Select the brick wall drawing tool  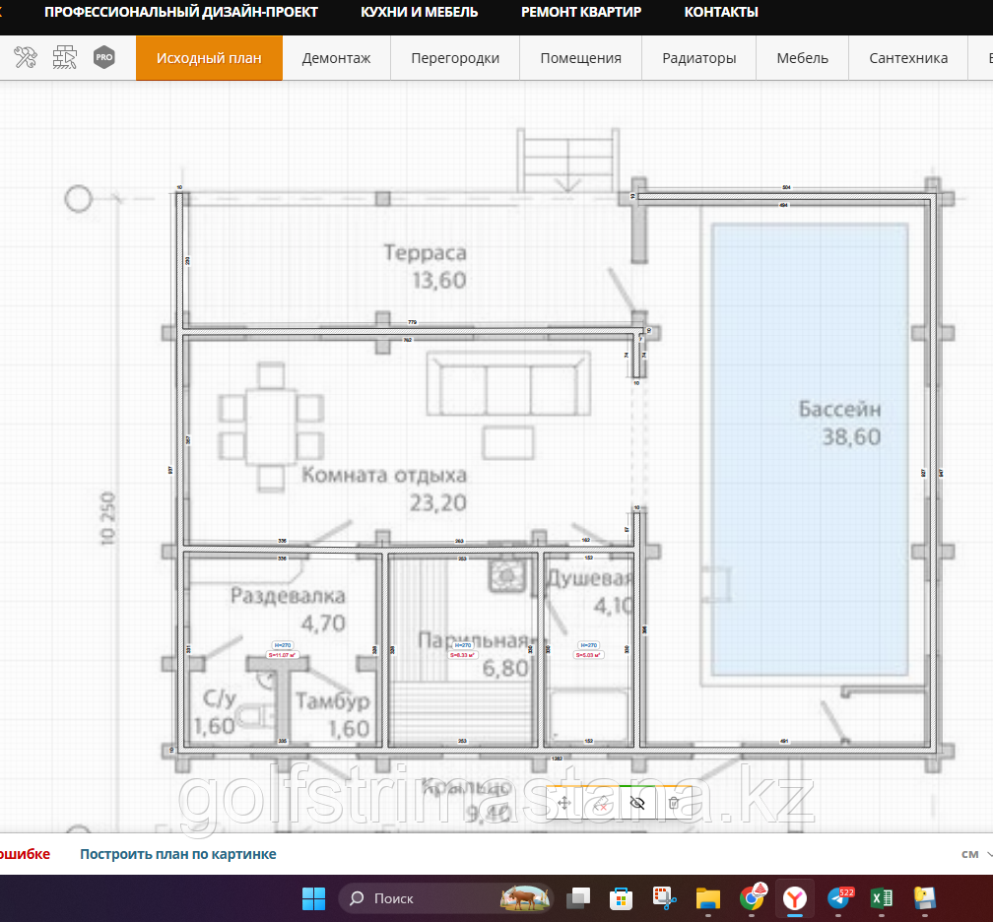(x=65, y=58)
